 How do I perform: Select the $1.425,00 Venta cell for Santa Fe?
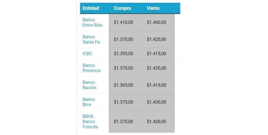(156, 39)
